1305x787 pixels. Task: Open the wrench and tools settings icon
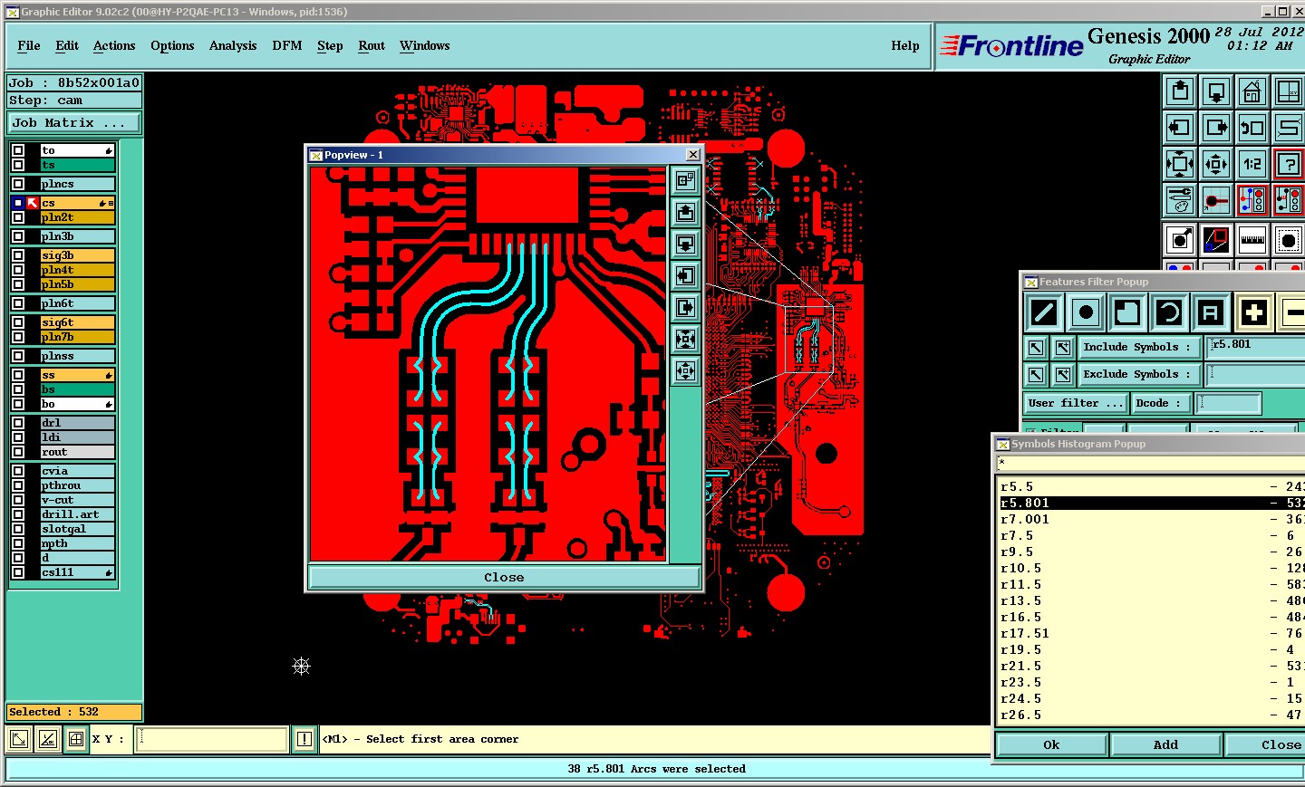(x=1180, y=200)
